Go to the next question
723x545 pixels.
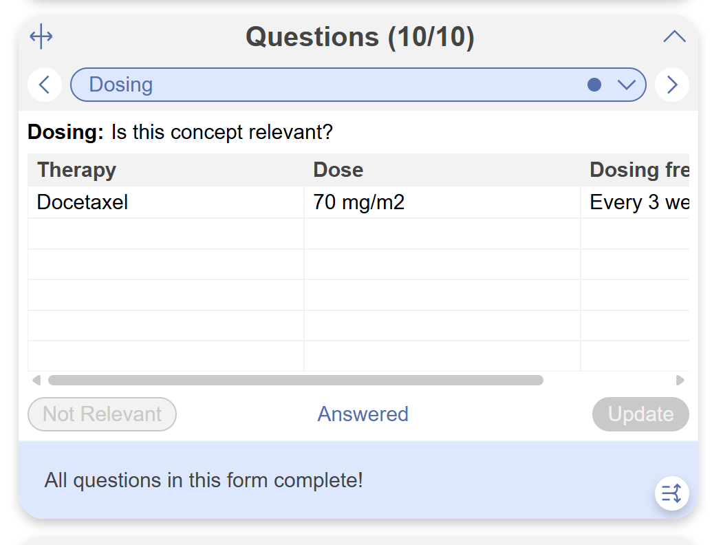[x=672, y=85]
